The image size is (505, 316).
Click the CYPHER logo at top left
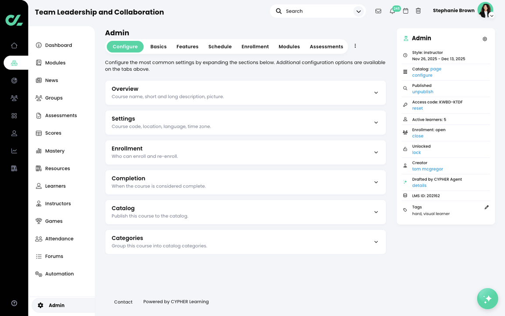14,20
